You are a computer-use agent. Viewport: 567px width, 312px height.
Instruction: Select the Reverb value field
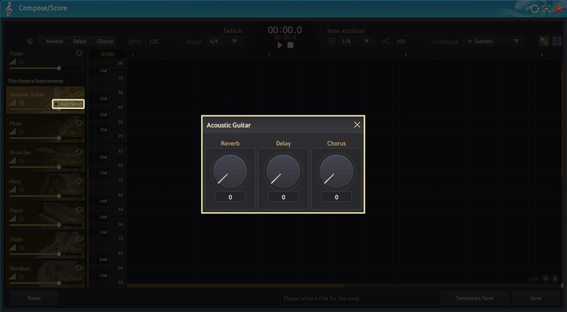coord(230,197)
